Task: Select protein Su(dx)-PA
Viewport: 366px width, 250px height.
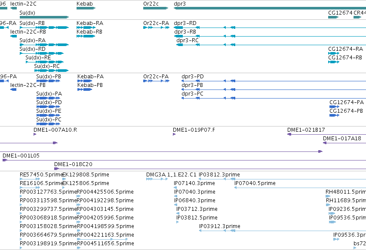Action: pyautogui.click(x=48, y=98)
